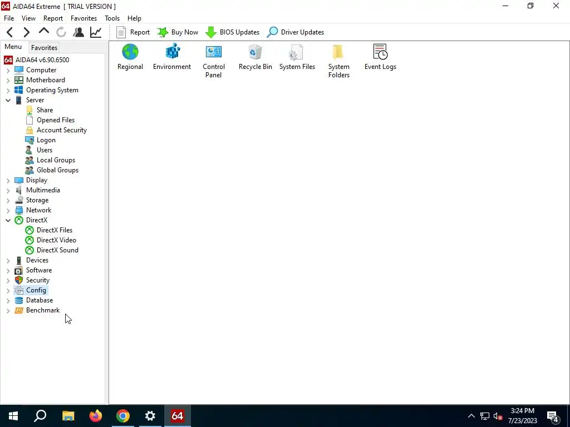Viewport: 570px width, 427px height.
Task: Open Driver Updates from the toolbar
Action: pyautogui.click(x=295, y=32)
